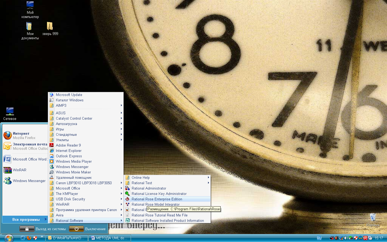
Task: Launch Internet Explorer from programs list
Action: [86, 151]
